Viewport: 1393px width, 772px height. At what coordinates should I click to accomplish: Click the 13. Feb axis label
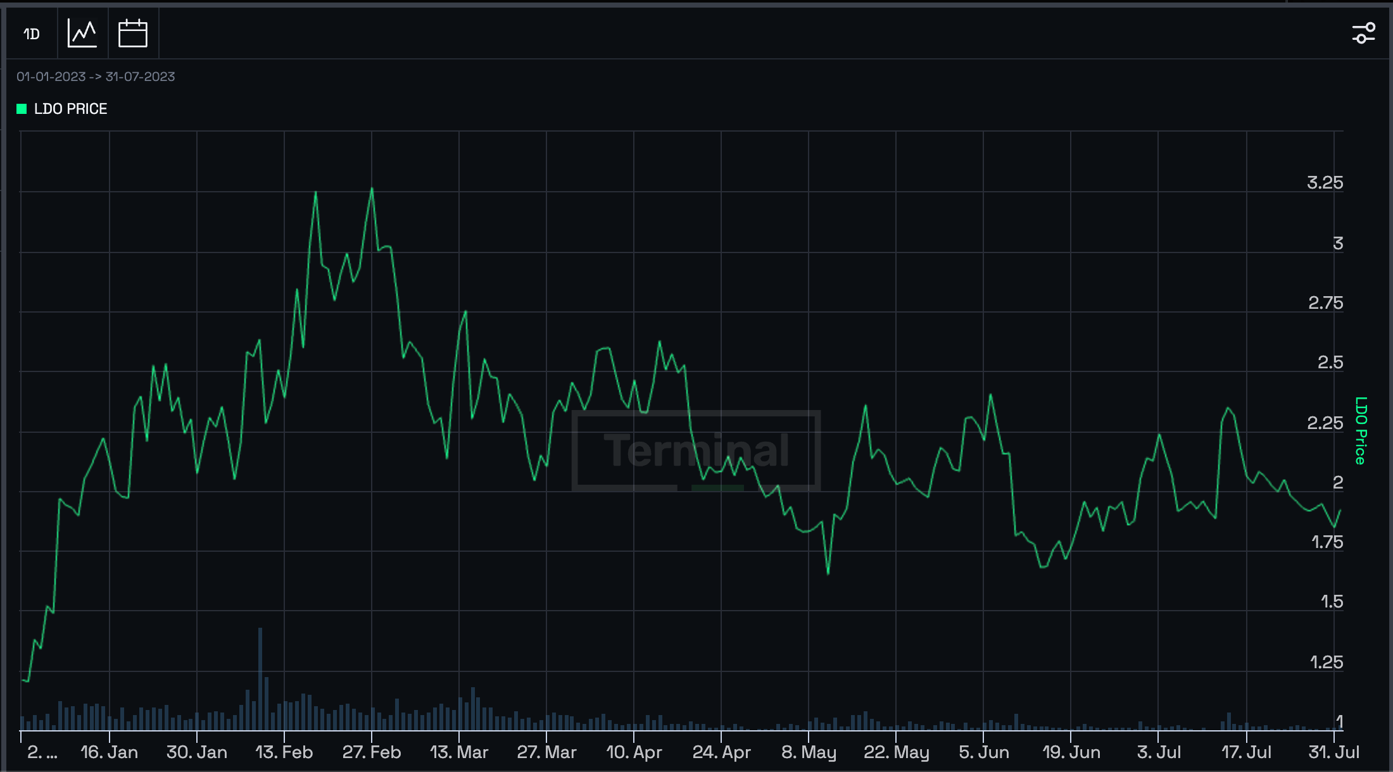tap(284, 752)
